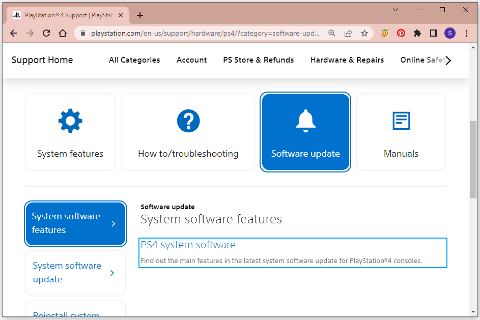Open the orange SO extension

click(385, 33)
